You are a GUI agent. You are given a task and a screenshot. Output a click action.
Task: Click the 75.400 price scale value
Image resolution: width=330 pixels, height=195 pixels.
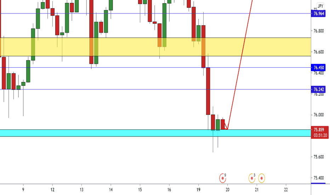coord(318,178)
